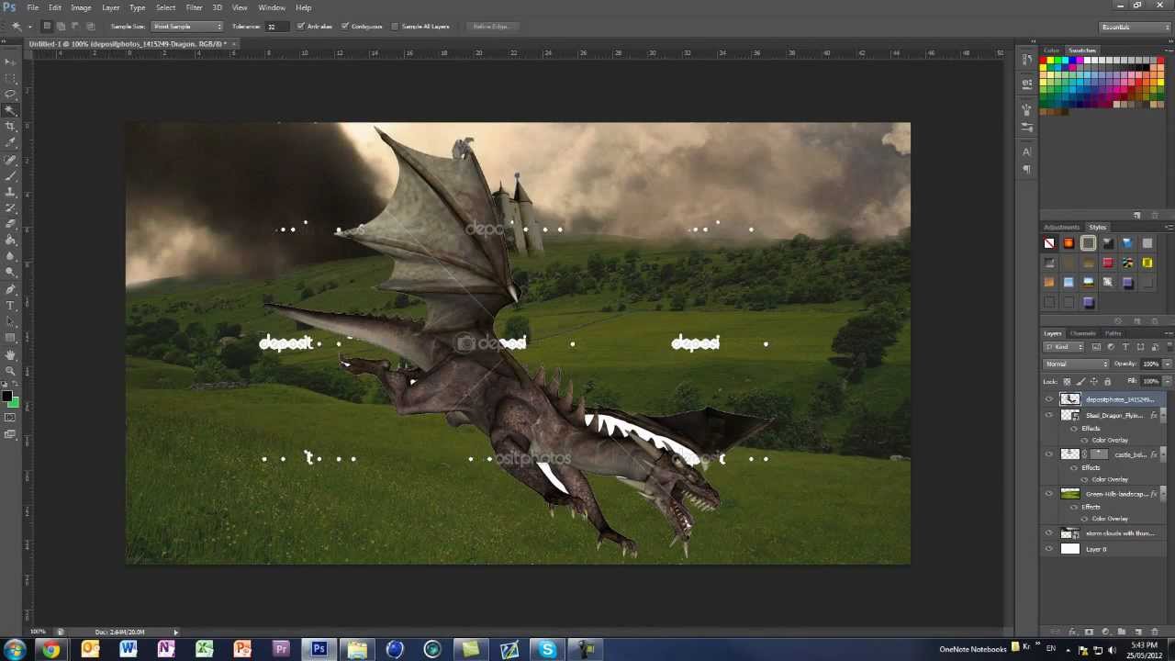Select the Eyedropper tool
Image resolution: width=1175 pixels, height=661 pixels.
pos(10,143)
